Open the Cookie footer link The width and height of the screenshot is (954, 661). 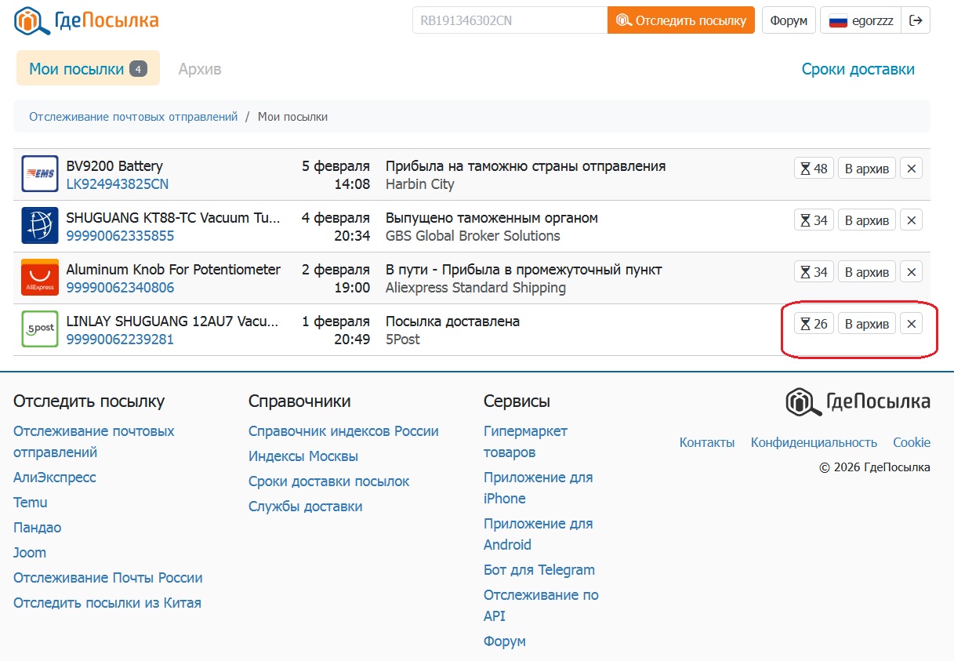tap(912, 442)
